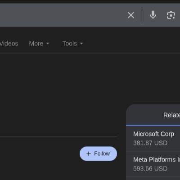The height and width of the screenshot is (180, 180).
Task: Open the Microsoft Corp related stock
Action: (x=153, y=134)
